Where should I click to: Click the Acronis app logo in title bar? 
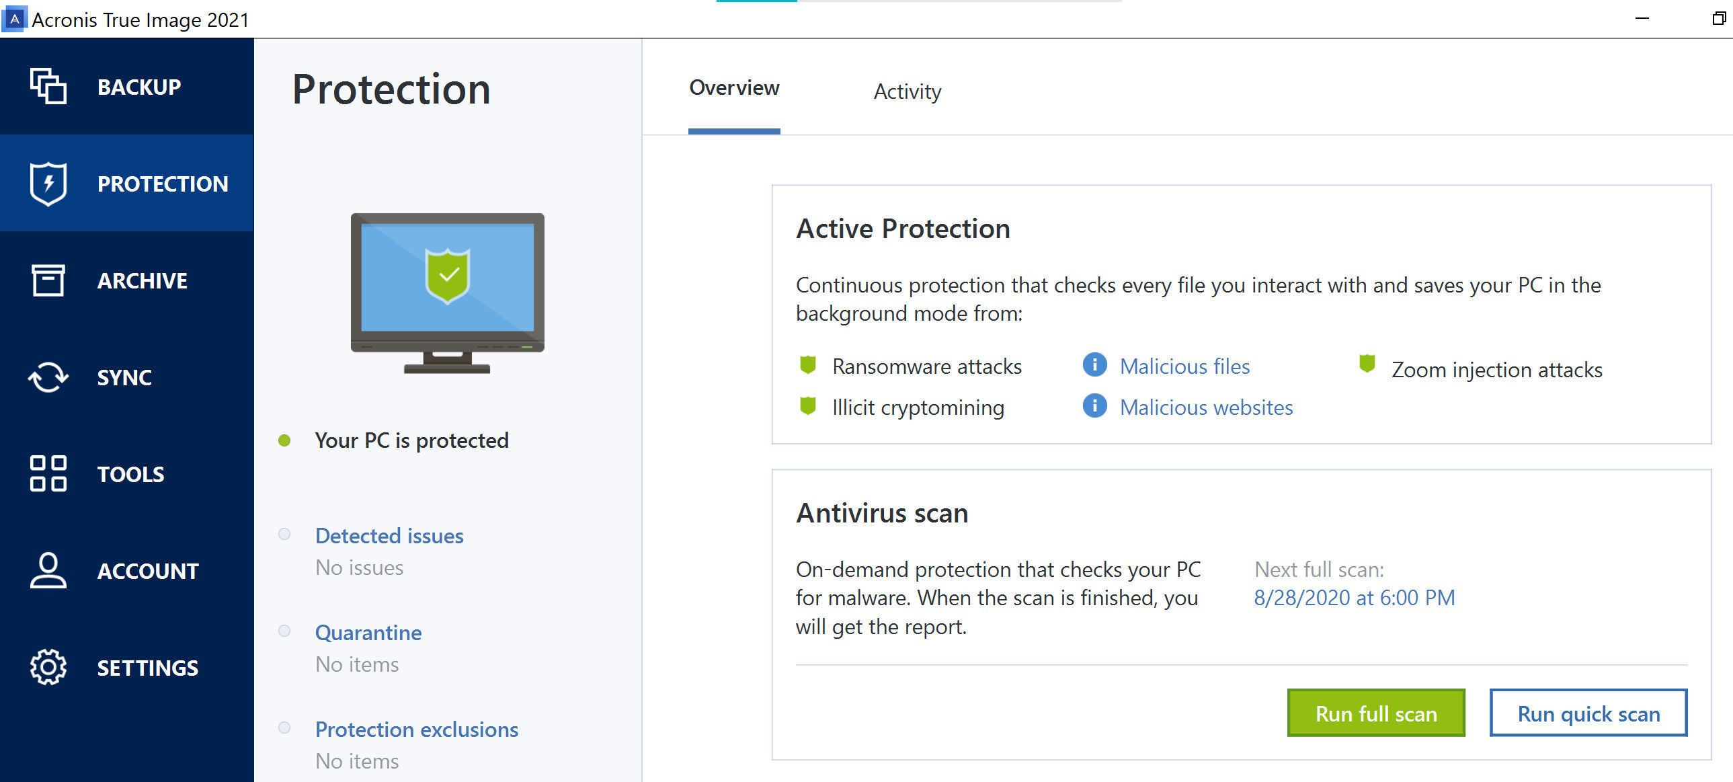tap(14, 19)
